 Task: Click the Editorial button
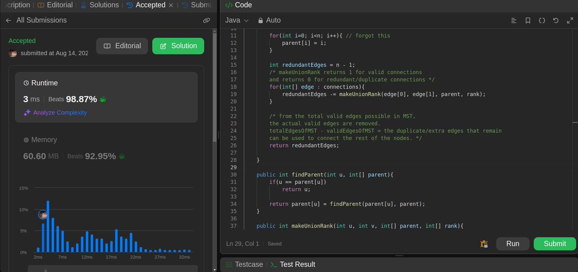click(x=122, y=46)
